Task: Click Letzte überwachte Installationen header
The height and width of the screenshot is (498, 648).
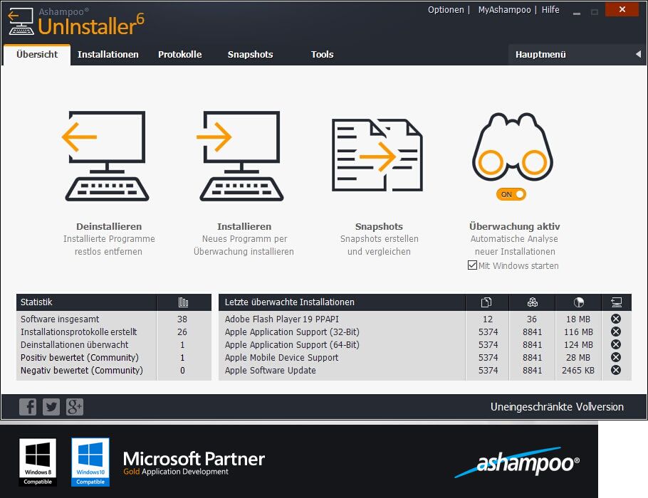Action: [x=289, y=302]
